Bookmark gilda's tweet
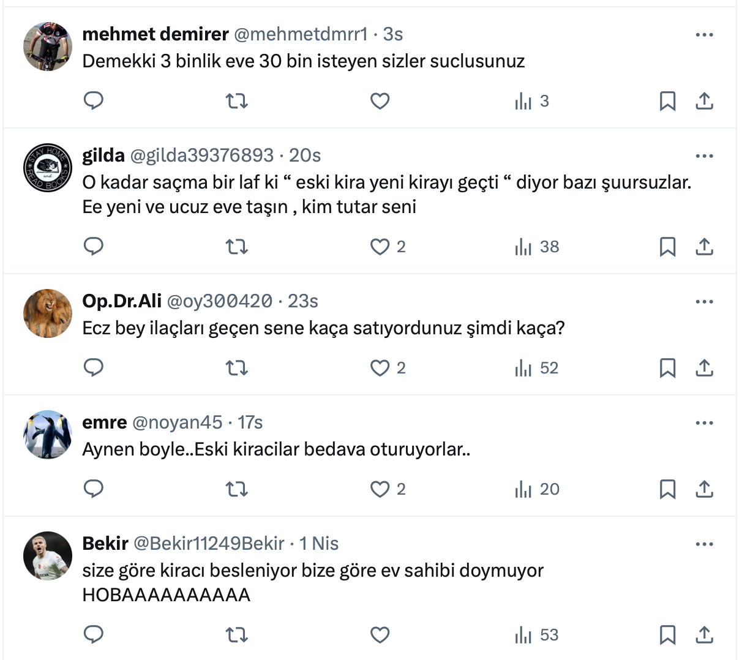This screenshot has width=742, height=660. pyautogui.click(x=667, y=247)
